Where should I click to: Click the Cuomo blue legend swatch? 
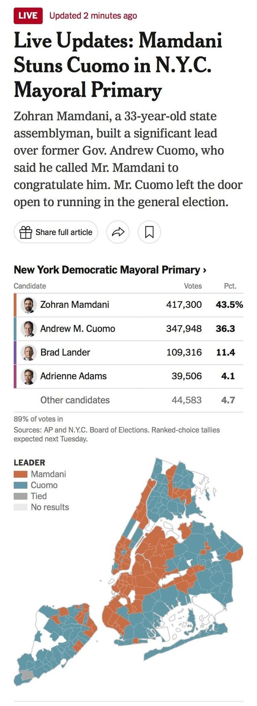pyautogui.click(x=20, y=485)
